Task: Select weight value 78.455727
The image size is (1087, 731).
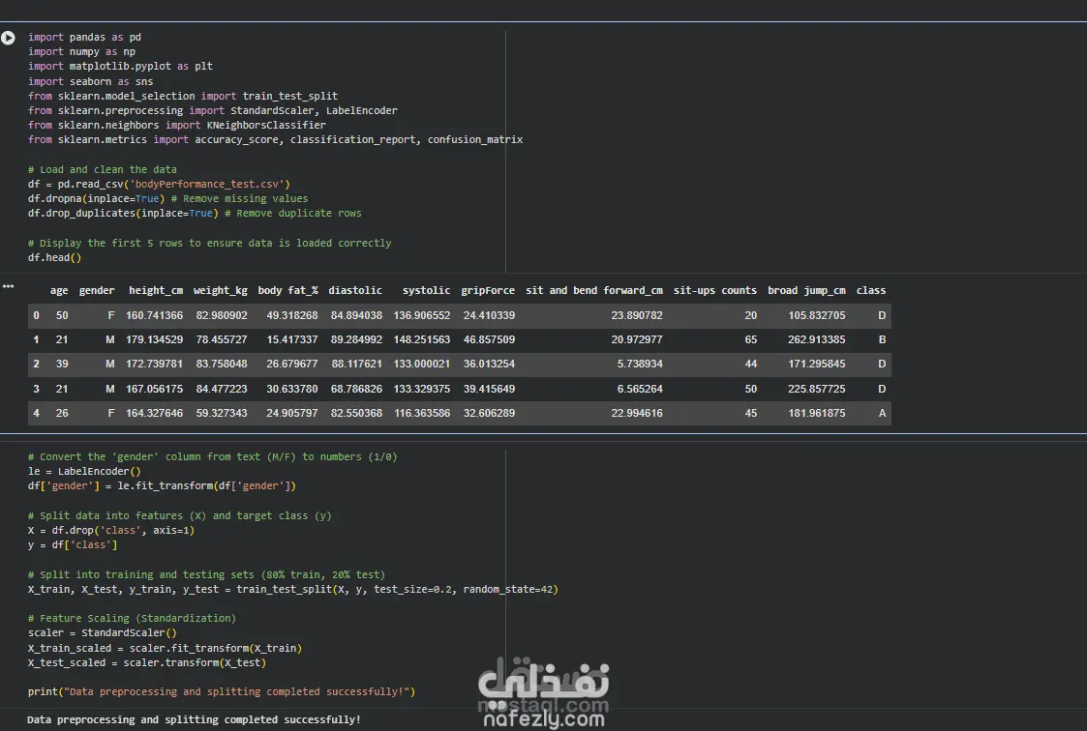Action: (221, 340)
